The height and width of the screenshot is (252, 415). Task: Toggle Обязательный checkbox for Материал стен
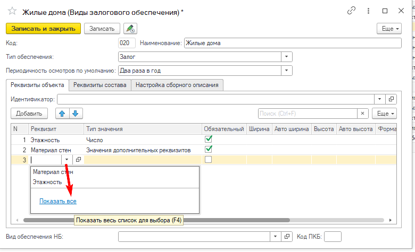pos(209,149)
